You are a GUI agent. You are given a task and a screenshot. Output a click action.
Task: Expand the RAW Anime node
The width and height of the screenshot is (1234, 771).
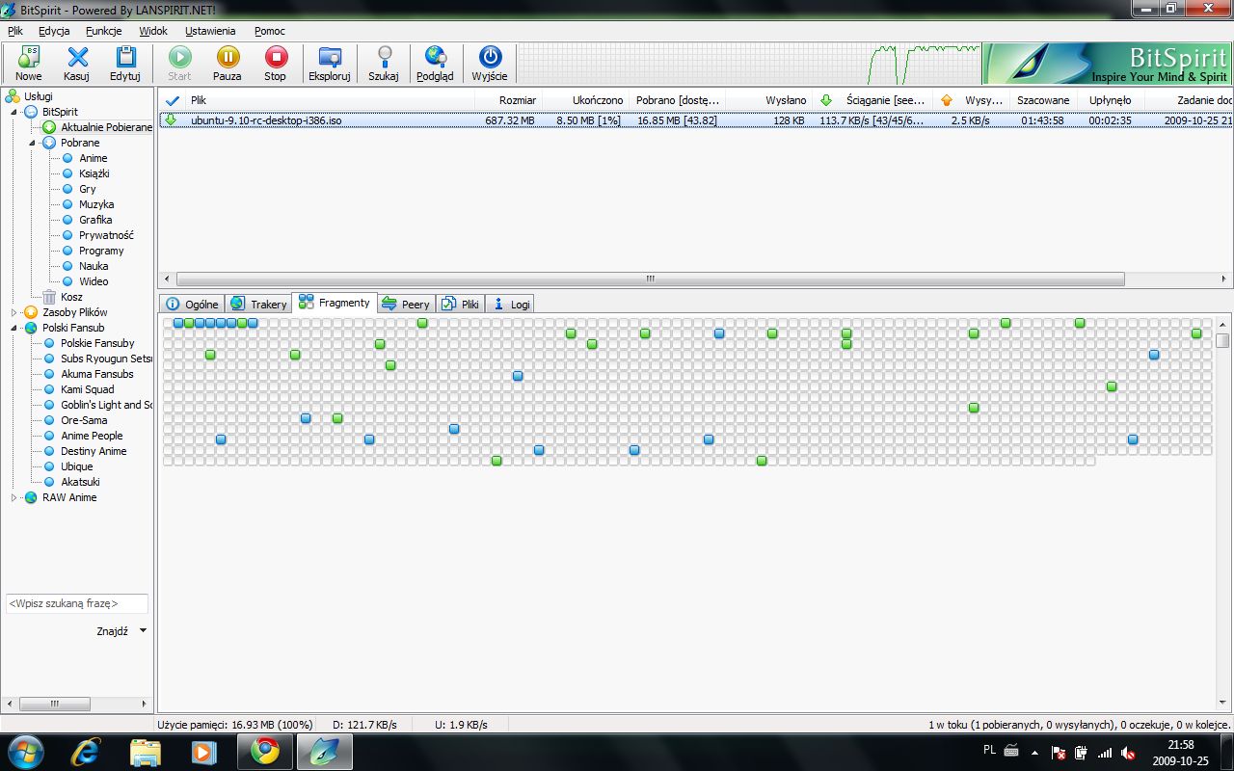coord(14,497)
